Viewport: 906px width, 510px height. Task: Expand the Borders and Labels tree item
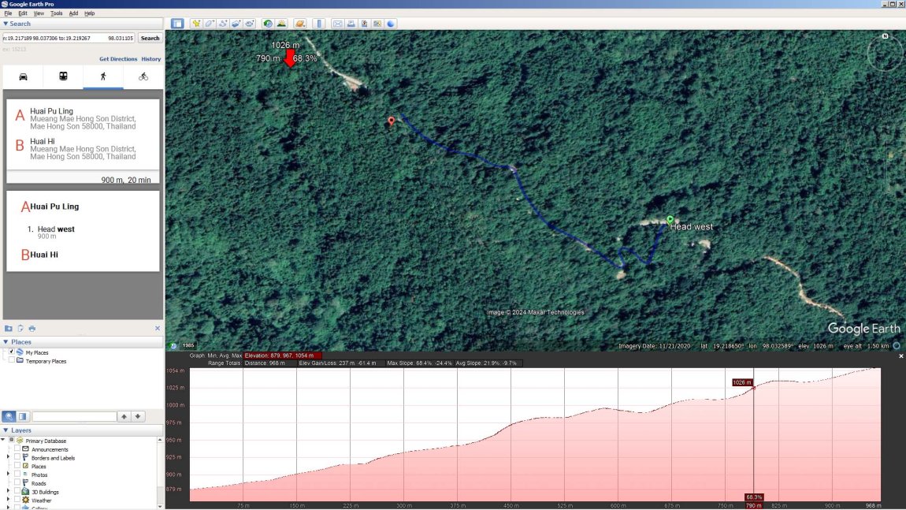click(6, 458)
